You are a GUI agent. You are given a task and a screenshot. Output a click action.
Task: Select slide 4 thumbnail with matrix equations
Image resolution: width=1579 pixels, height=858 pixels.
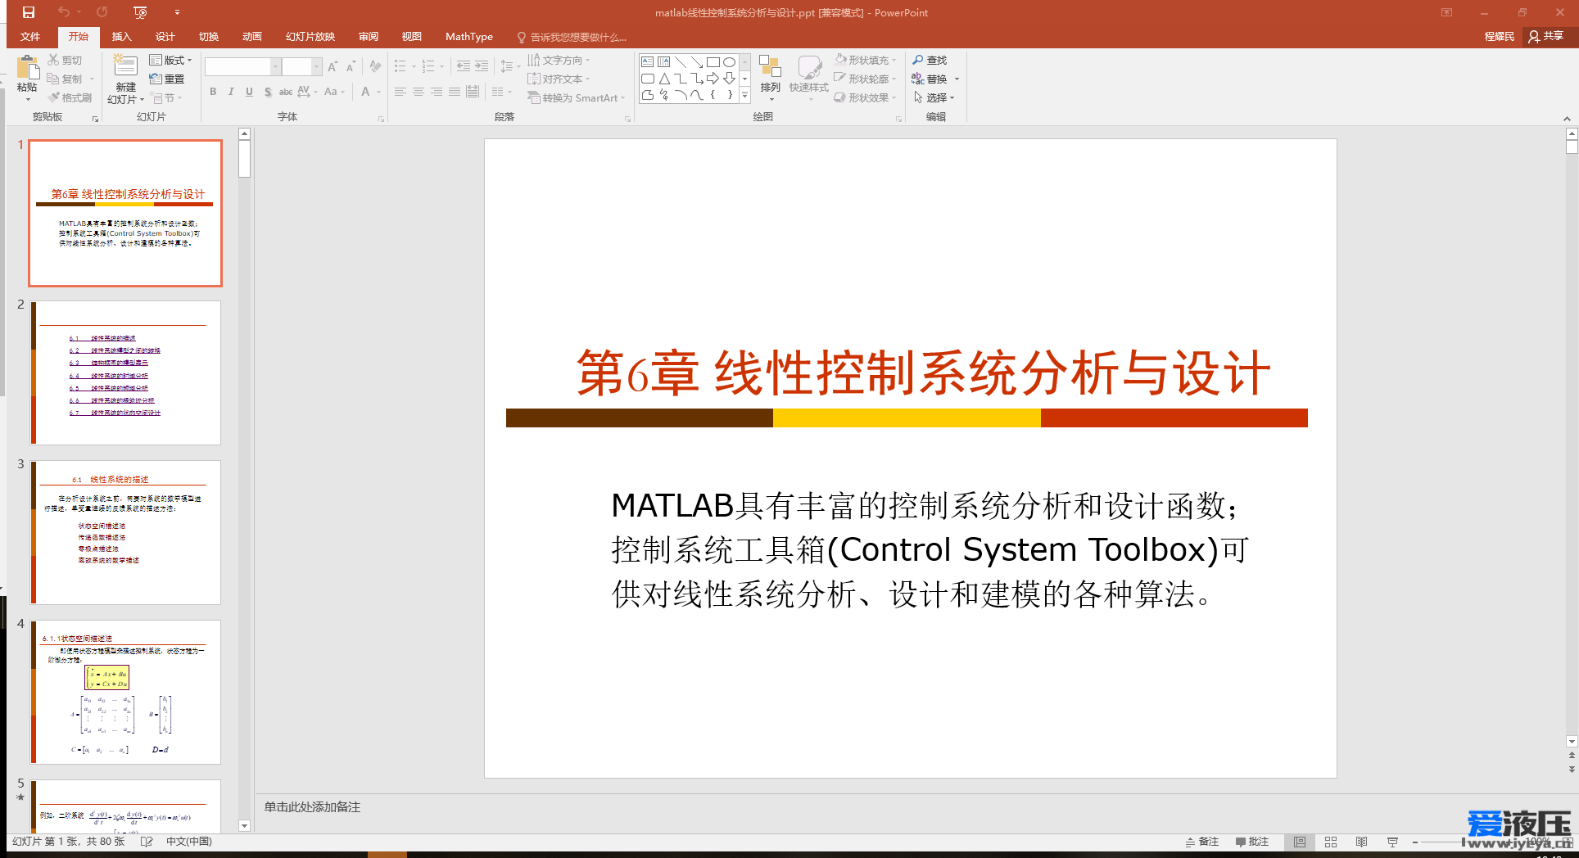(125, 692)
